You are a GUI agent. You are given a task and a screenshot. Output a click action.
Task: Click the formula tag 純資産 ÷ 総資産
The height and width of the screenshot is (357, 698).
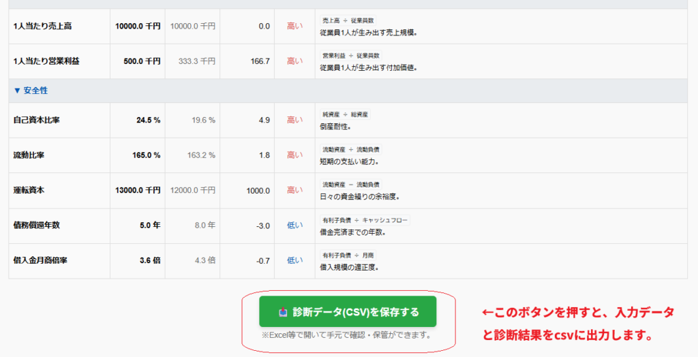(345, 114)
